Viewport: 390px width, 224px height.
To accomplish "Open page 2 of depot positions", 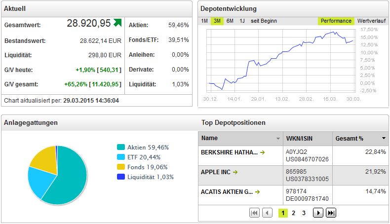I will point(294,213).
